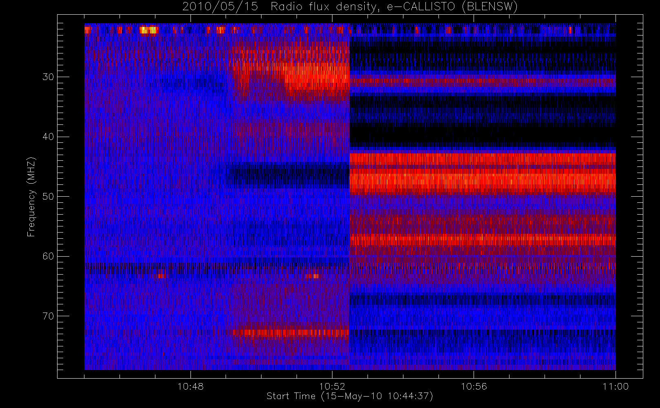The width and height of the screenshot is (660, 408).
Task: Click the plot title '2010/05/15 Radio flux density'
Action: (x=350, y=7)
